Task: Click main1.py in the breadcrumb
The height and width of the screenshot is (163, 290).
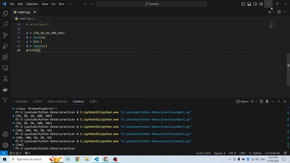Action: tap(25, 19)
